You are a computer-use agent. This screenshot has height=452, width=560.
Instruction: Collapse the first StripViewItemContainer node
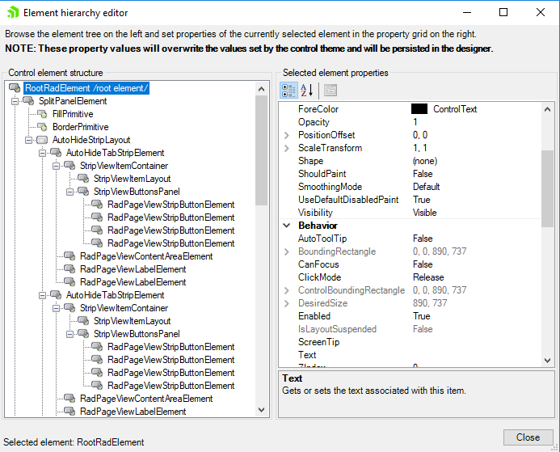click(x=56, y=166)
